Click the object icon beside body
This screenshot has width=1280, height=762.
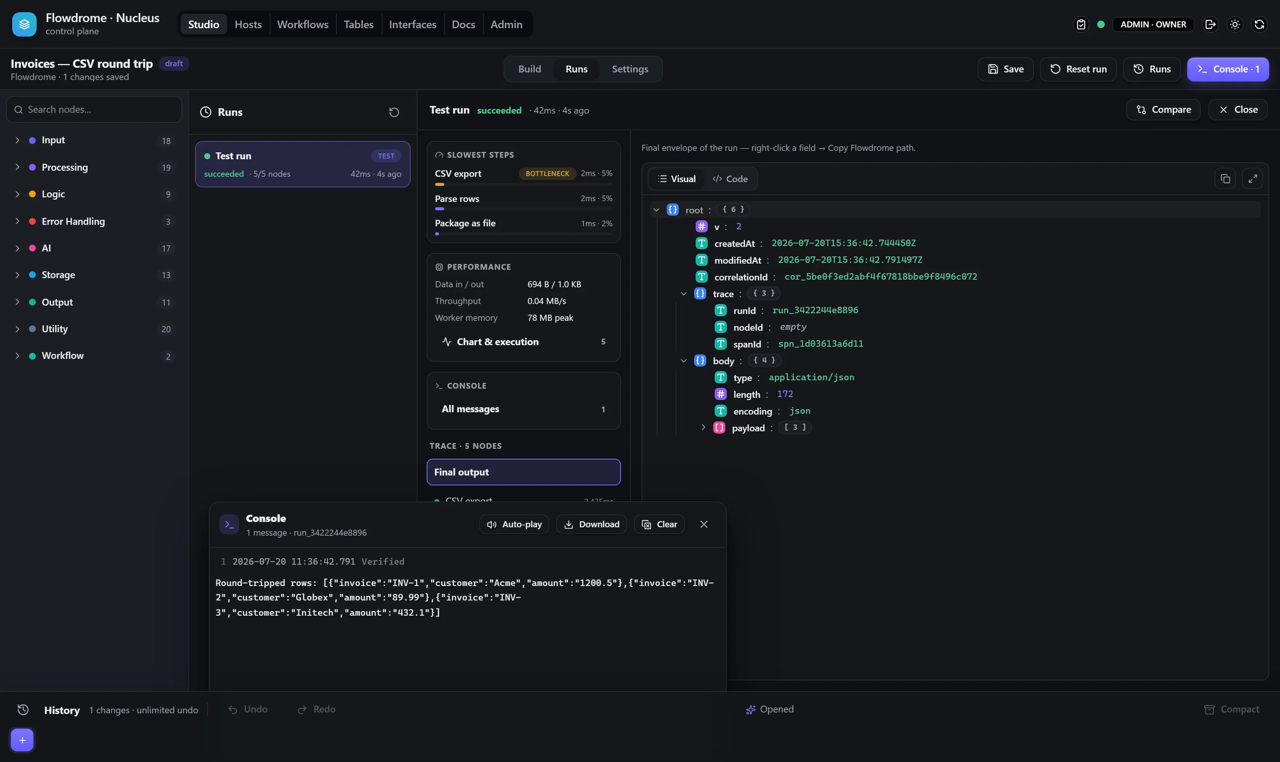coord(700,360)
